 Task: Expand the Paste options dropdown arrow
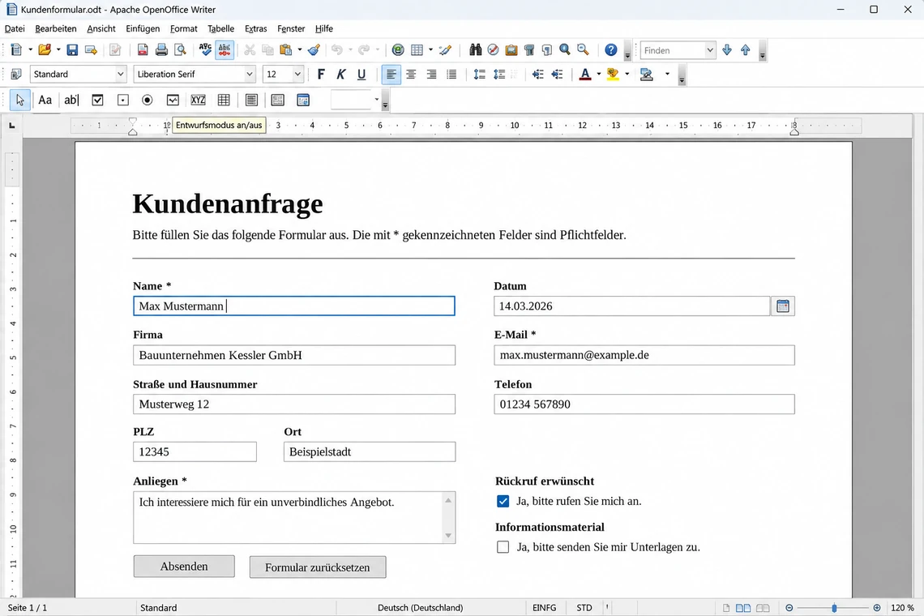pyautogui.click(x=300, y=50)
